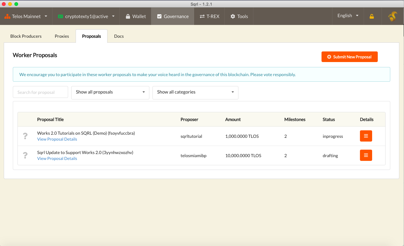Click the Worker Proposals heading
Screen dimensions: 404x246
pyautogui.click(x=35, y=55)
